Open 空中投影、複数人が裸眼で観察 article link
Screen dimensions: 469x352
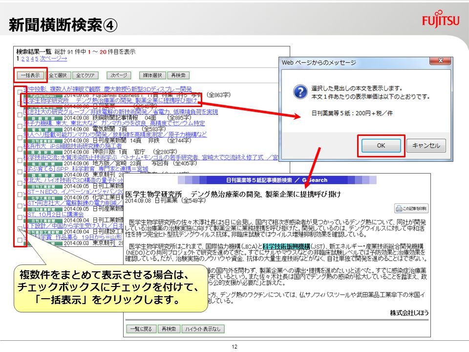107,89
